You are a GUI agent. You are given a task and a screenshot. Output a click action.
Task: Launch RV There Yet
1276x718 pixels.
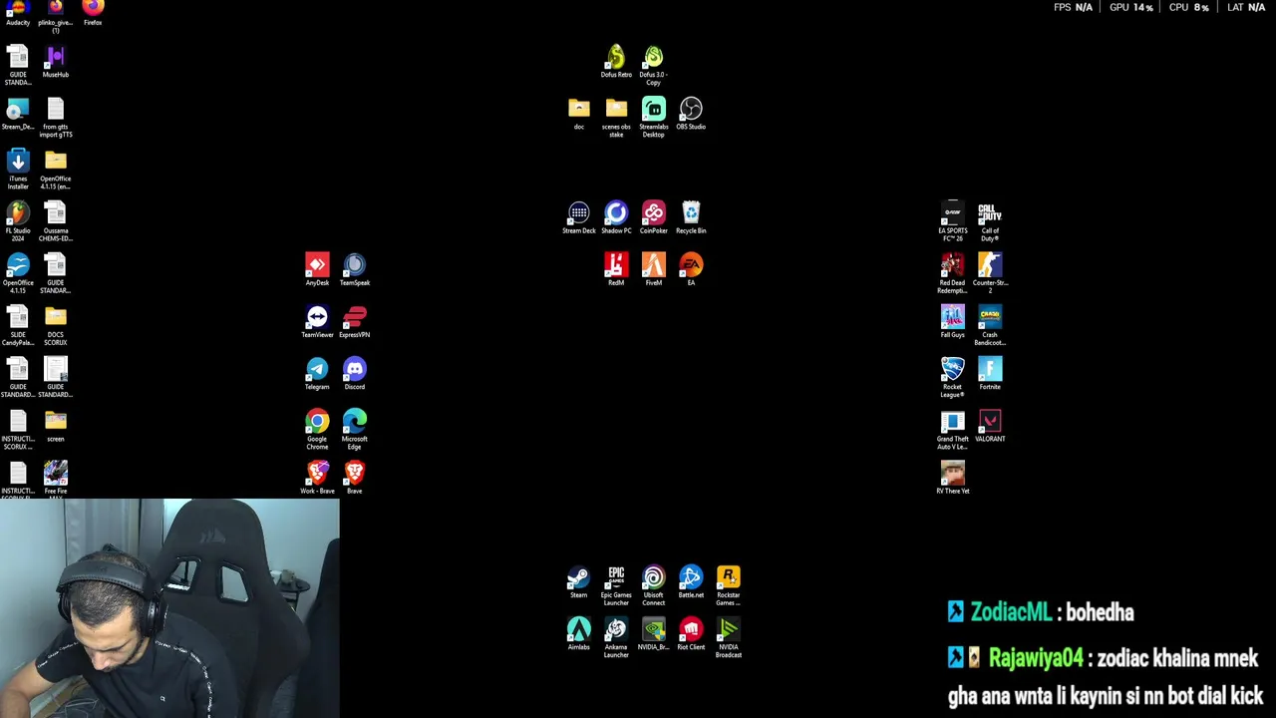coord(953,477)
